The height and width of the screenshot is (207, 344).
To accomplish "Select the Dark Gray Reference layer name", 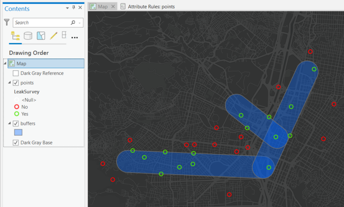I will pos(42,73).
